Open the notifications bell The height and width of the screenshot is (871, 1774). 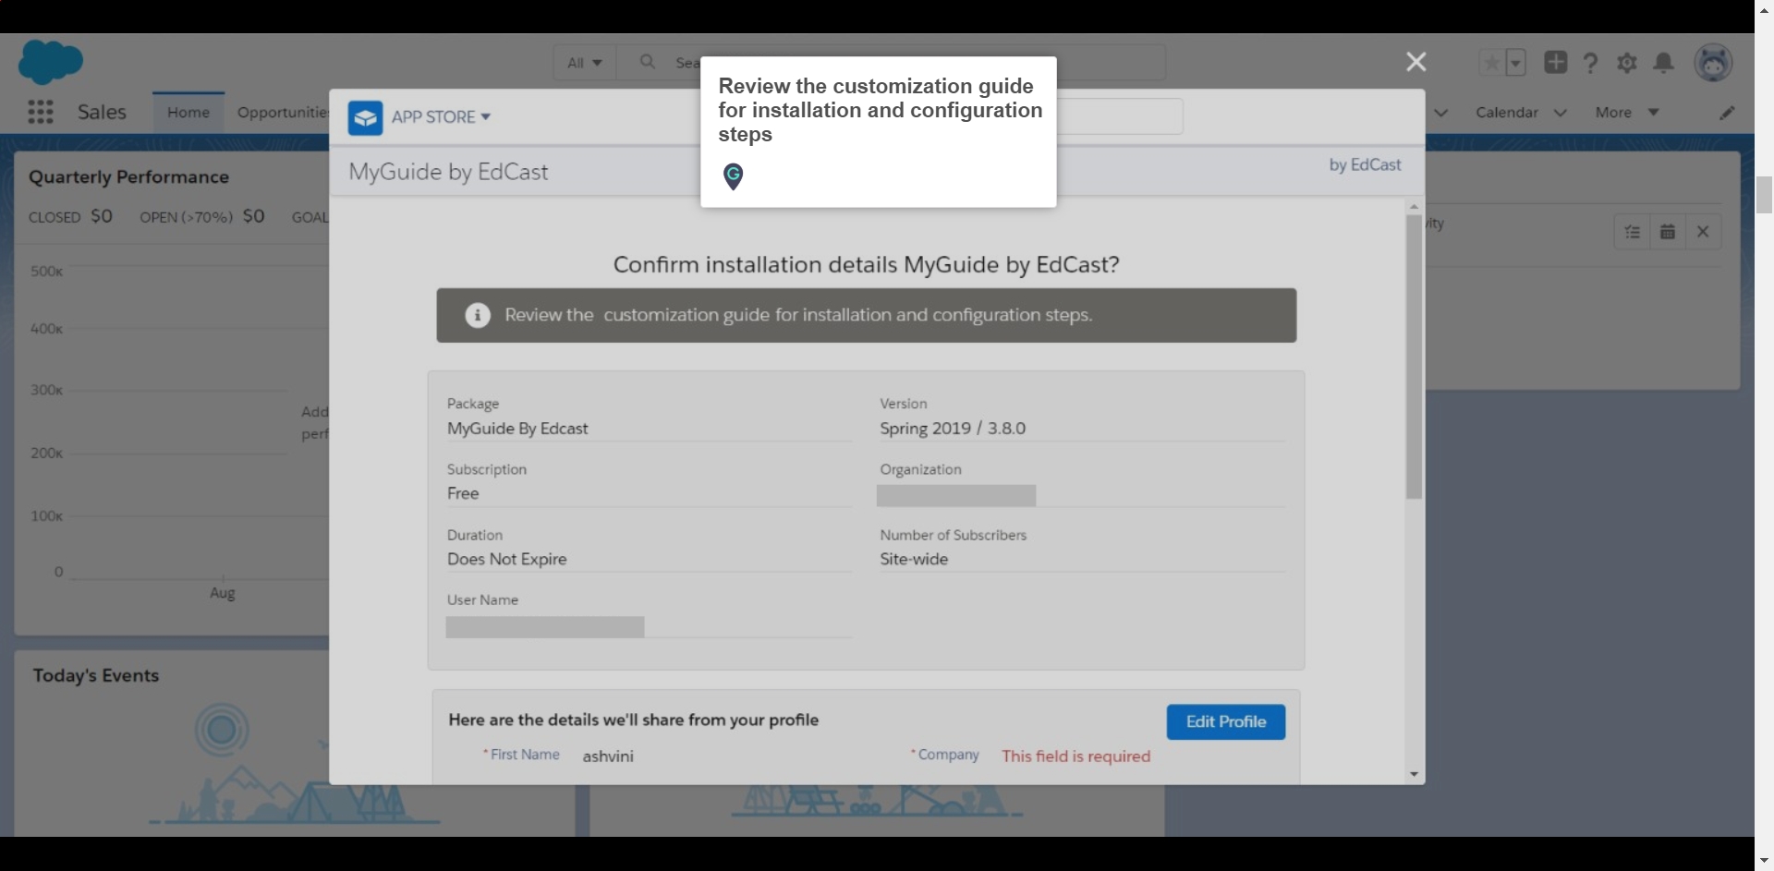1663,63
